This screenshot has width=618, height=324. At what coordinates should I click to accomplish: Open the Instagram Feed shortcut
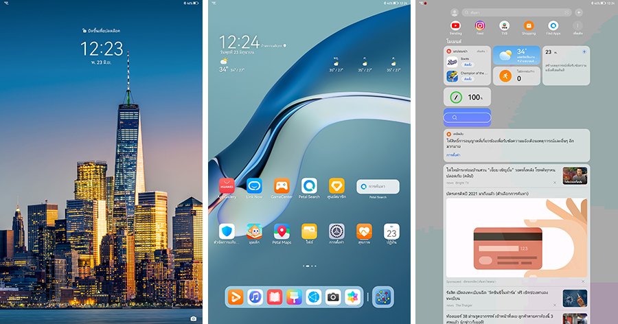pyautogui.click(x=480, y=26)
